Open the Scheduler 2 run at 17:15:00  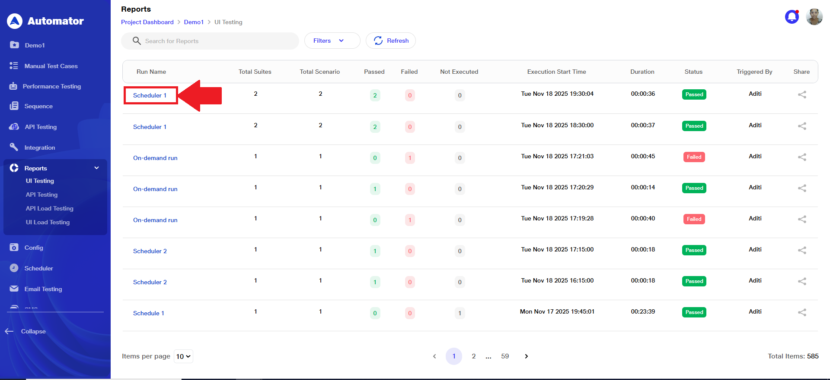150,251
